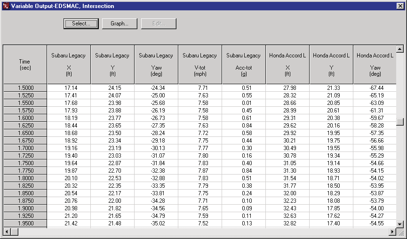Click the horizontal scrollbar thumb
The width and height of the screenshot is (407, 239).
click(14, 231)
